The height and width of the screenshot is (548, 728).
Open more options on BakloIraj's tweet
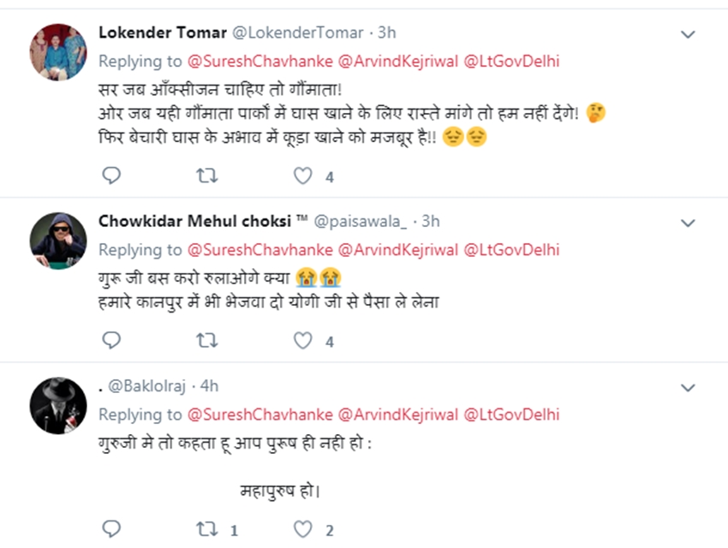coord(687,387)
